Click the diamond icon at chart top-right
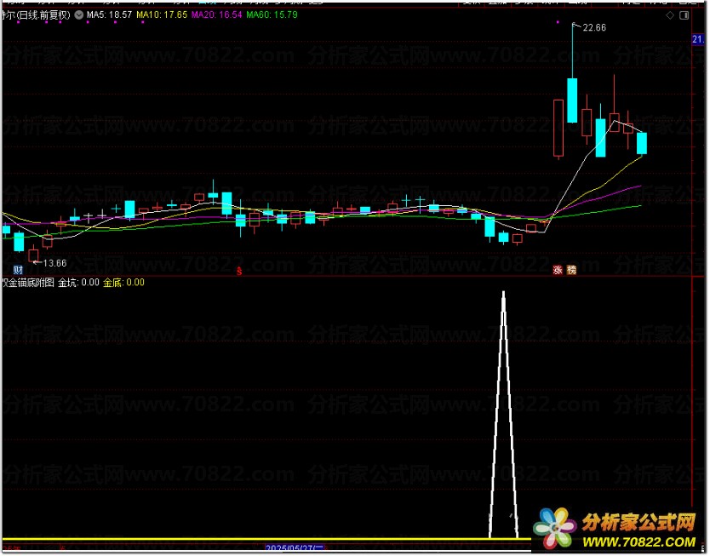This screenshot has height=556, width=710. click(671, 15)
